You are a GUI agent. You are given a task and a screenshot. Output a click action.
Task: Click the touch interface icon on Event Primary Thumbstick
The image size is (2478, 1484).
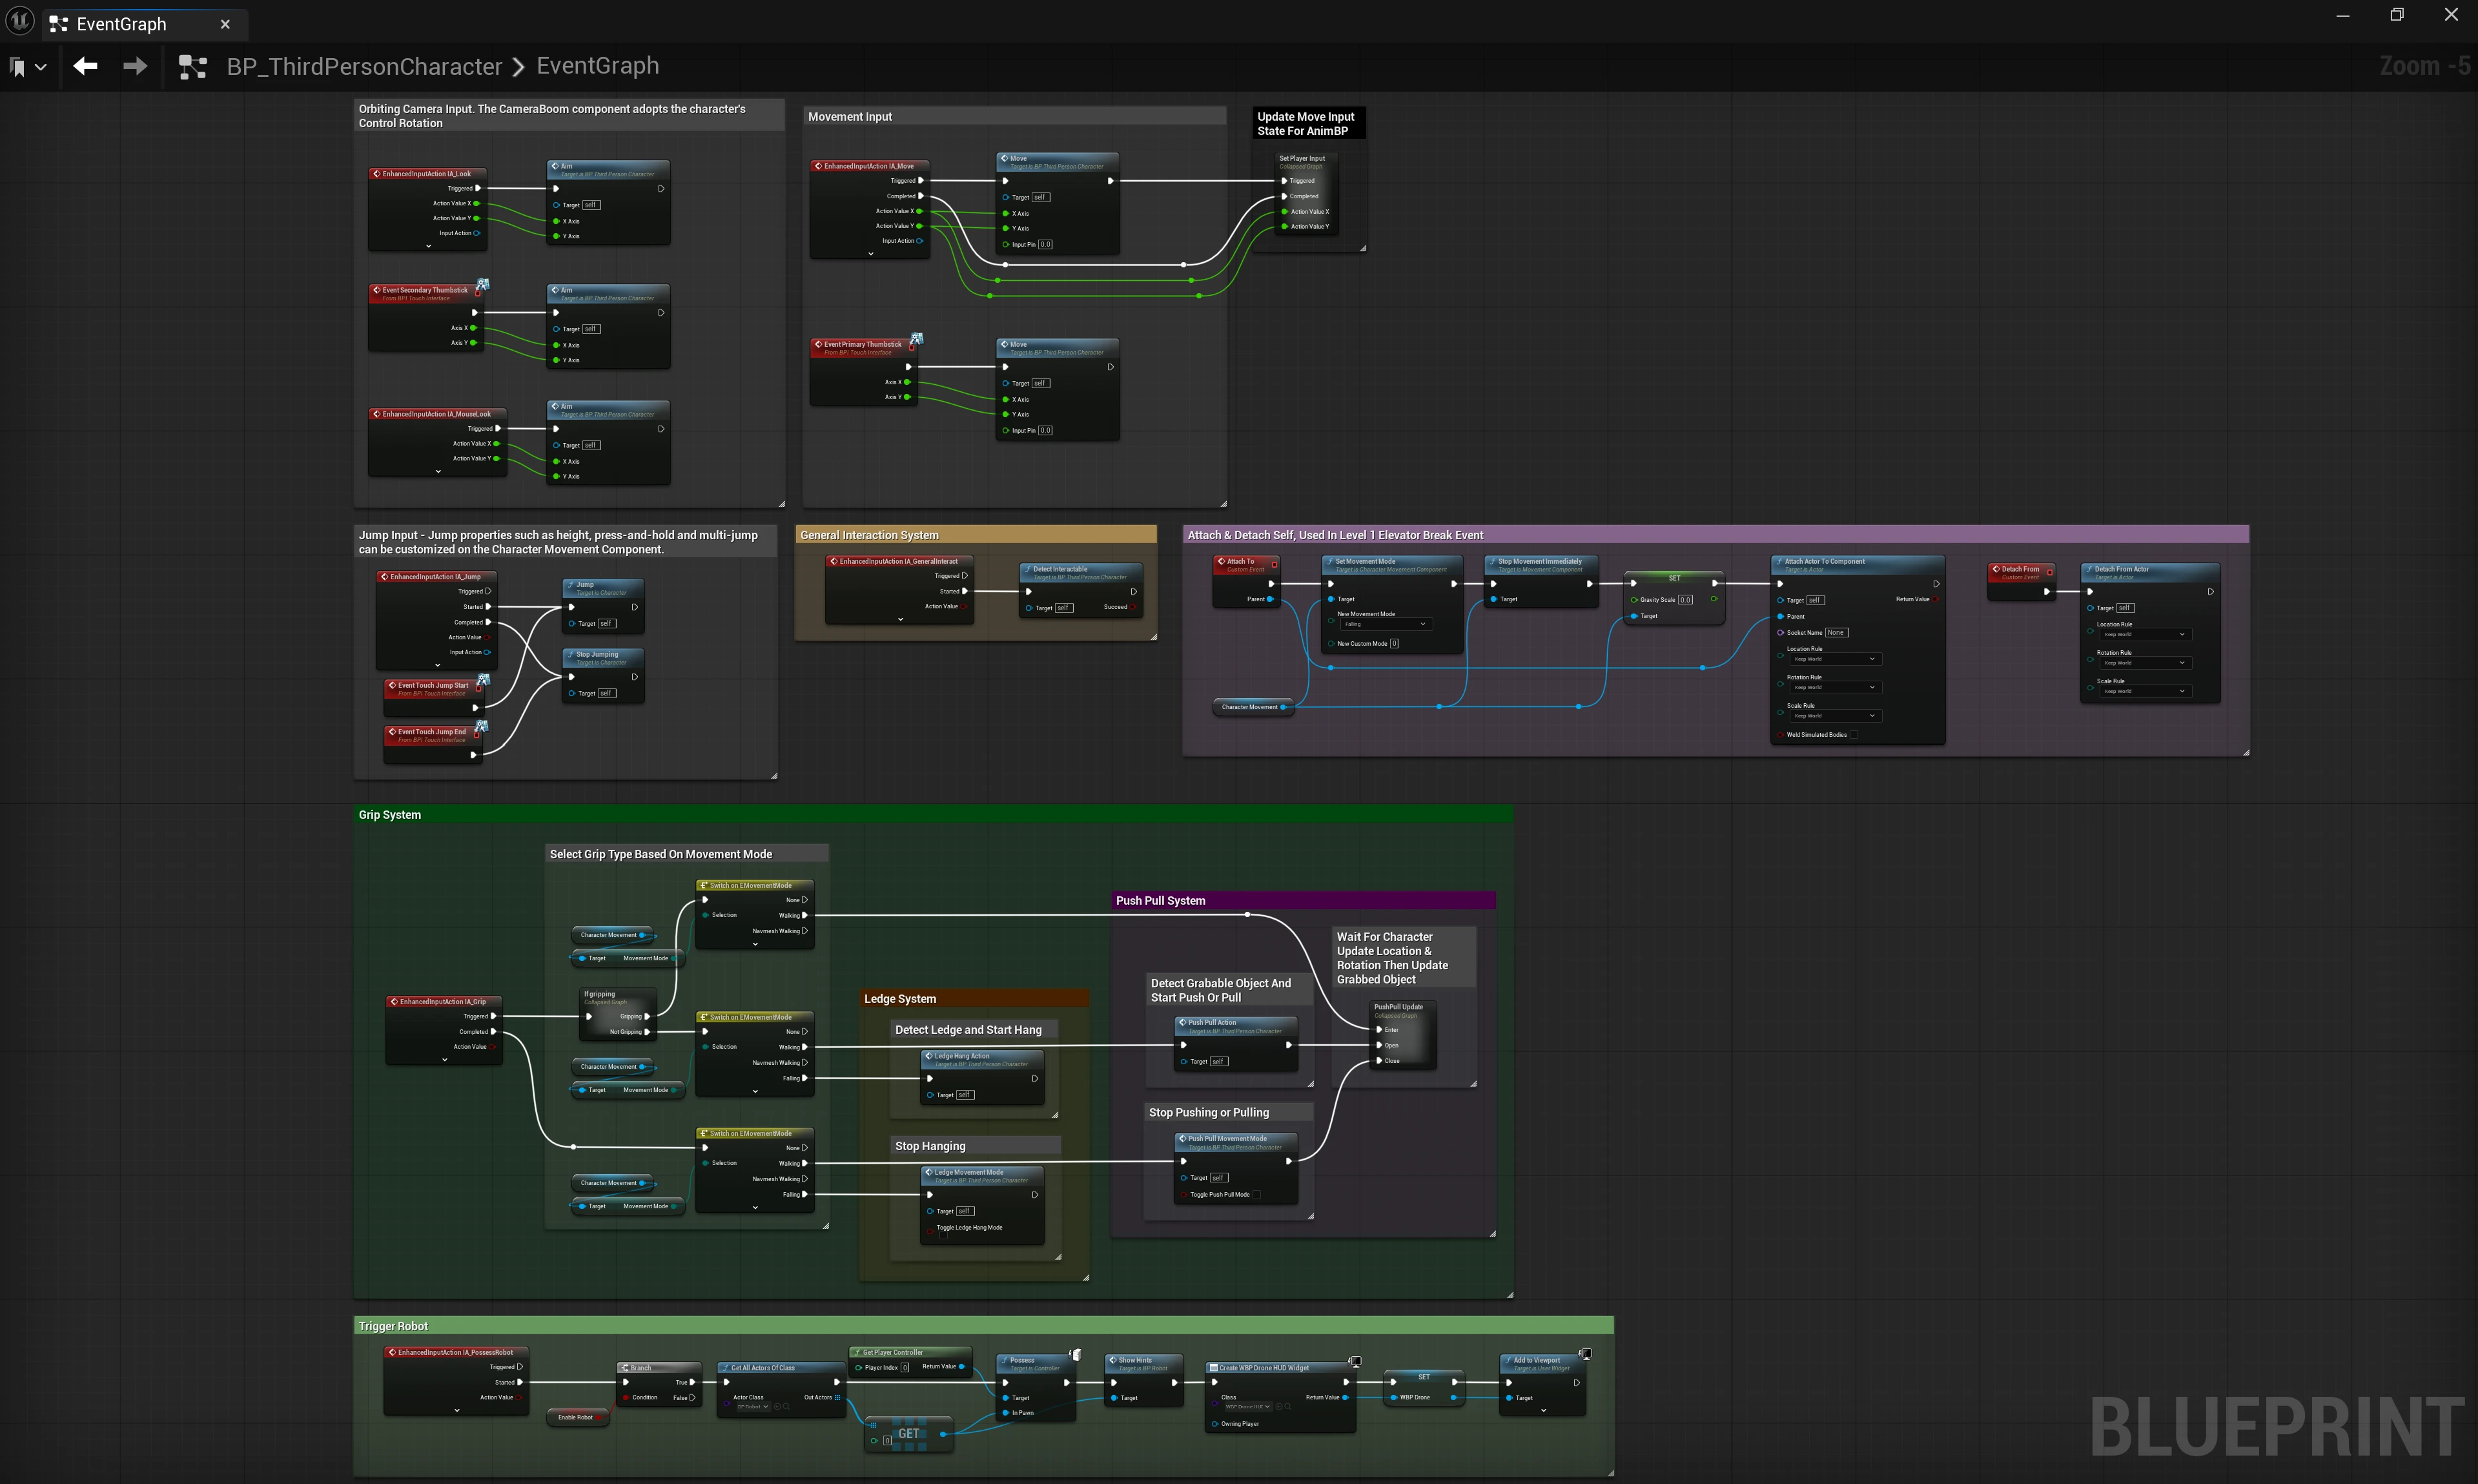917,338
